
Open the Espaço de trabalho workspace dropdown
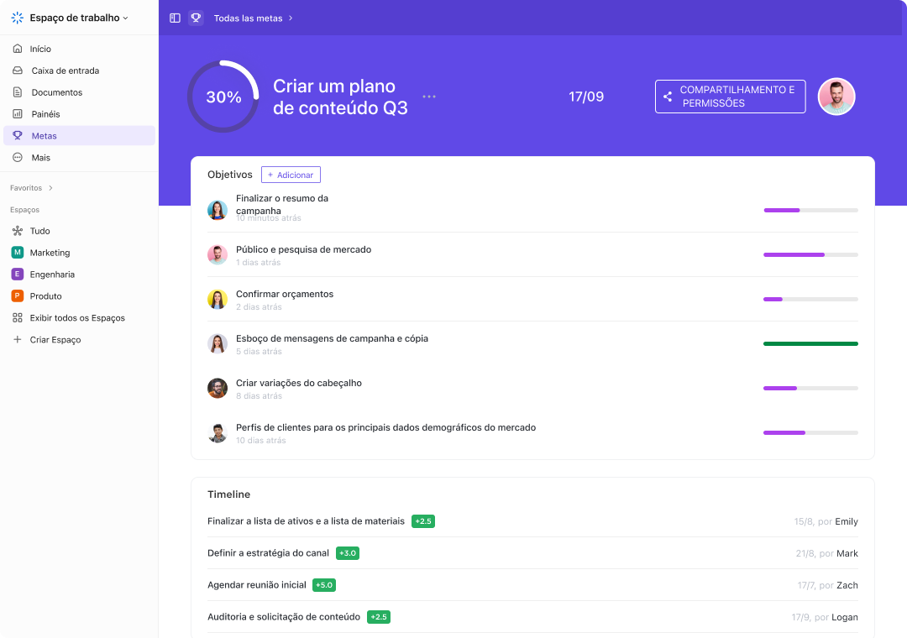[79, 18]
